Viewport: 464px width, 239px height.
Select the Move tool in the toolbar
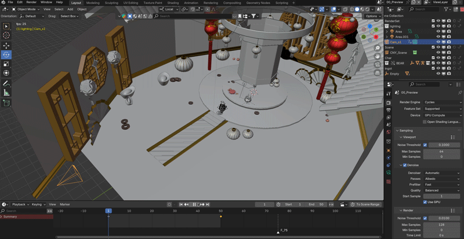pos(6,46)
